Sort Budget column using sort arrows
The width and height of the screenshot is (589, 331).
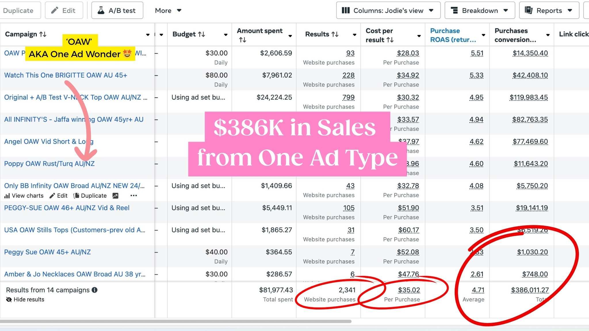(x=202, y=34)
